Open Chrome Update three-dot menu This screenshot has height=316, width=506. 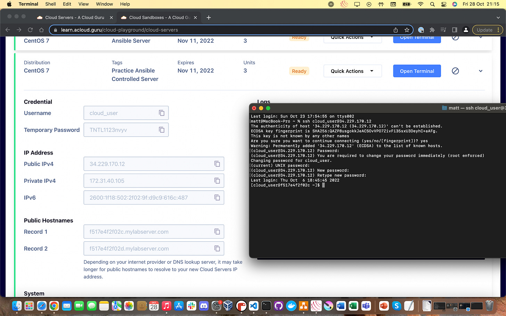498,30
